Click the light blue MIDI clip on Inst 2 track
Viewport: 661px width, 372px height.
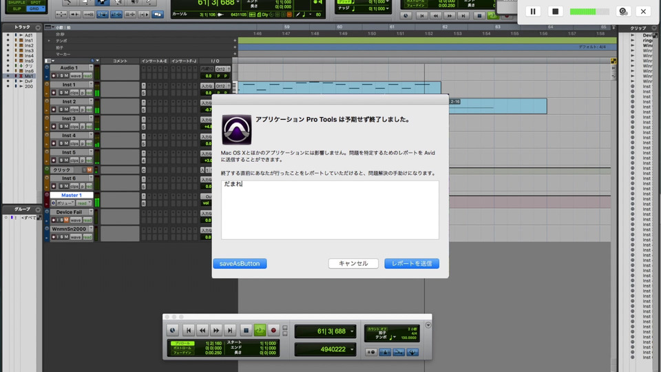(x=498, y=106)
